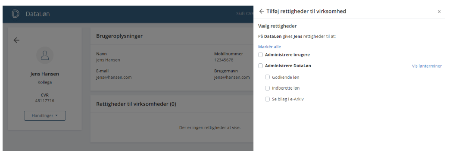The image size is (468, 156).
Task: Click the Brugeroplysninger section heading
Action: [x=119, y=36]
